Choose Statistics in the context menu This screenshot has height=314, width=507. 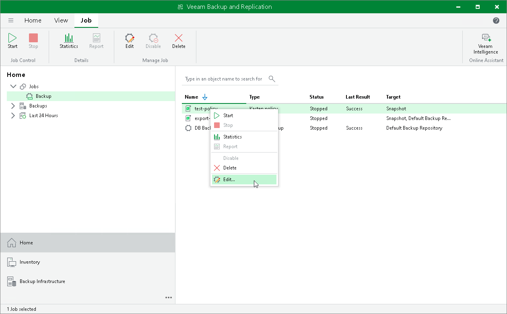click(244, 137)
